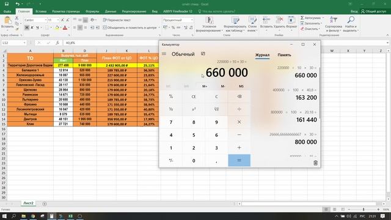
Task: Click the calculator square root key
Action: point(216,109)
